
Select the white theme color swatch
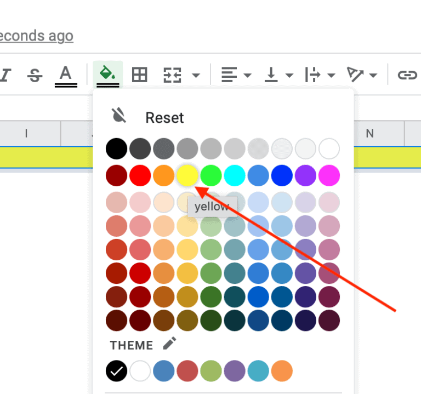[x=140, y=371]
